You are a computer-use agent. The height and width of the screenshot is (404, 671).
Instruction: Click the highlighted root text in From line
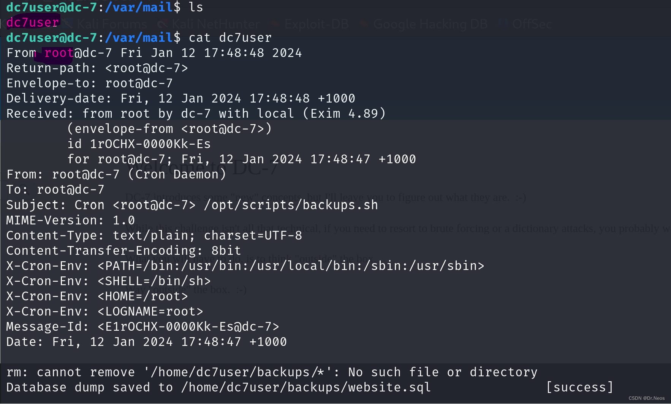point(59,53)
